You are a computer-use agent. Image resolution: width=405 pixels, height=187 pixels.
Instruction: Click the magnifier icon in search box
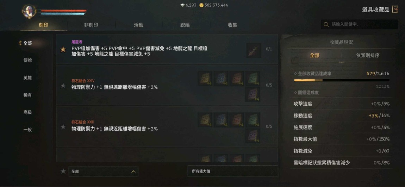point(326,25)
